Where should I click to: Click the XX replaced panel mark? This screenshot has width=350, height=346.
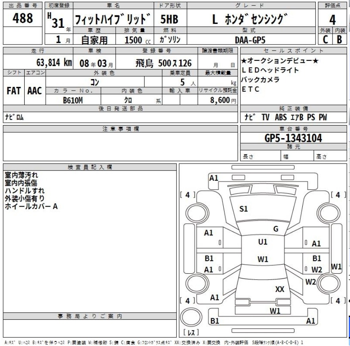(x=280, y=290)
